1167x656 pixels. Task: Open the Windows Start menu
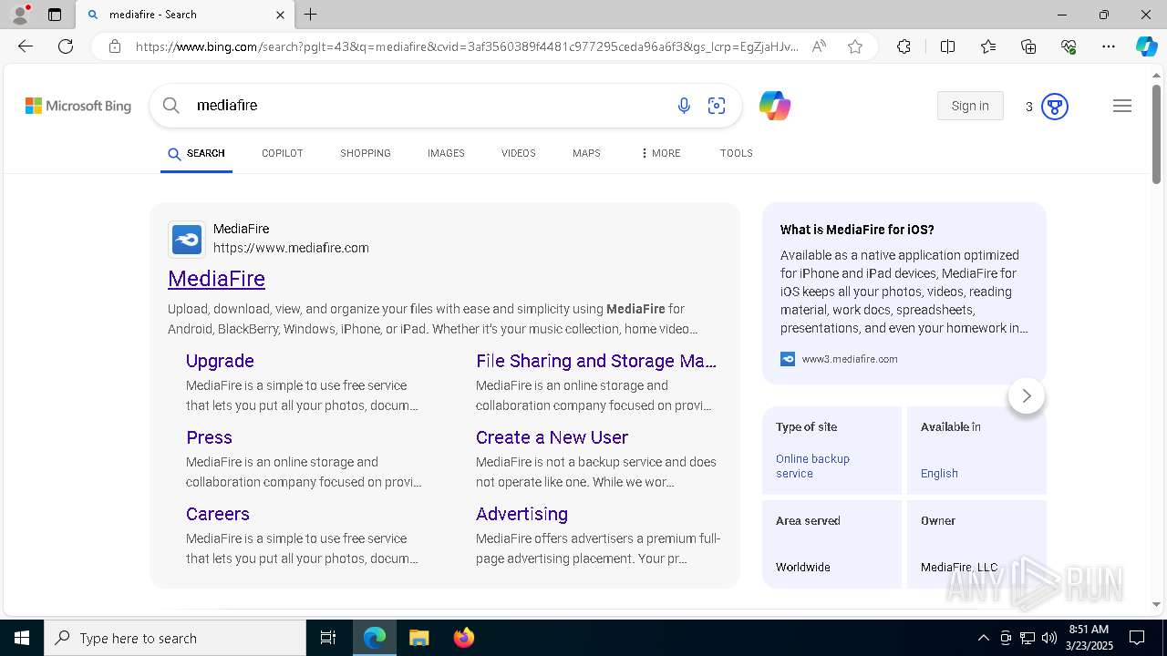(22, 638)
